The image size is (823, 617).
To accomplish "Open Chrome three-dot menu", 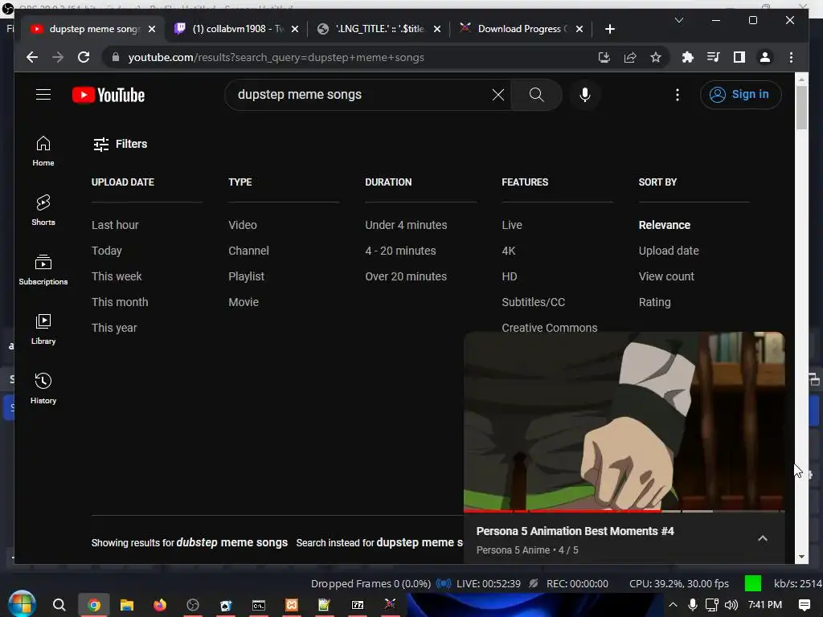I will 791,57.
